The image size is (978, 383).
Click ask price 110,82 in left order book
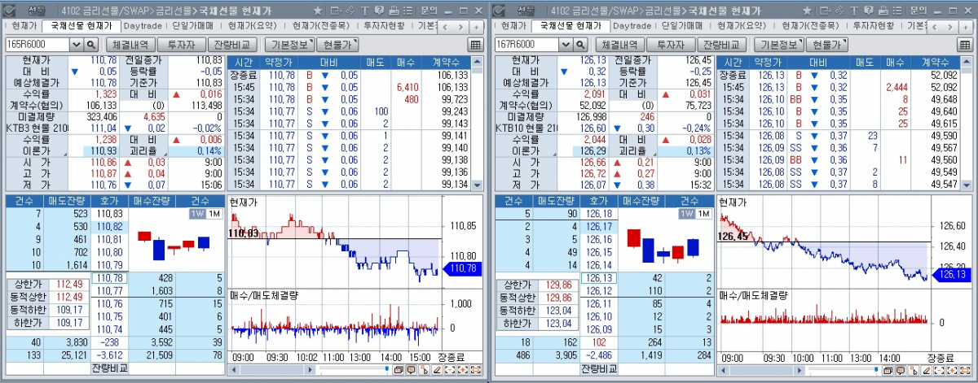109,226
